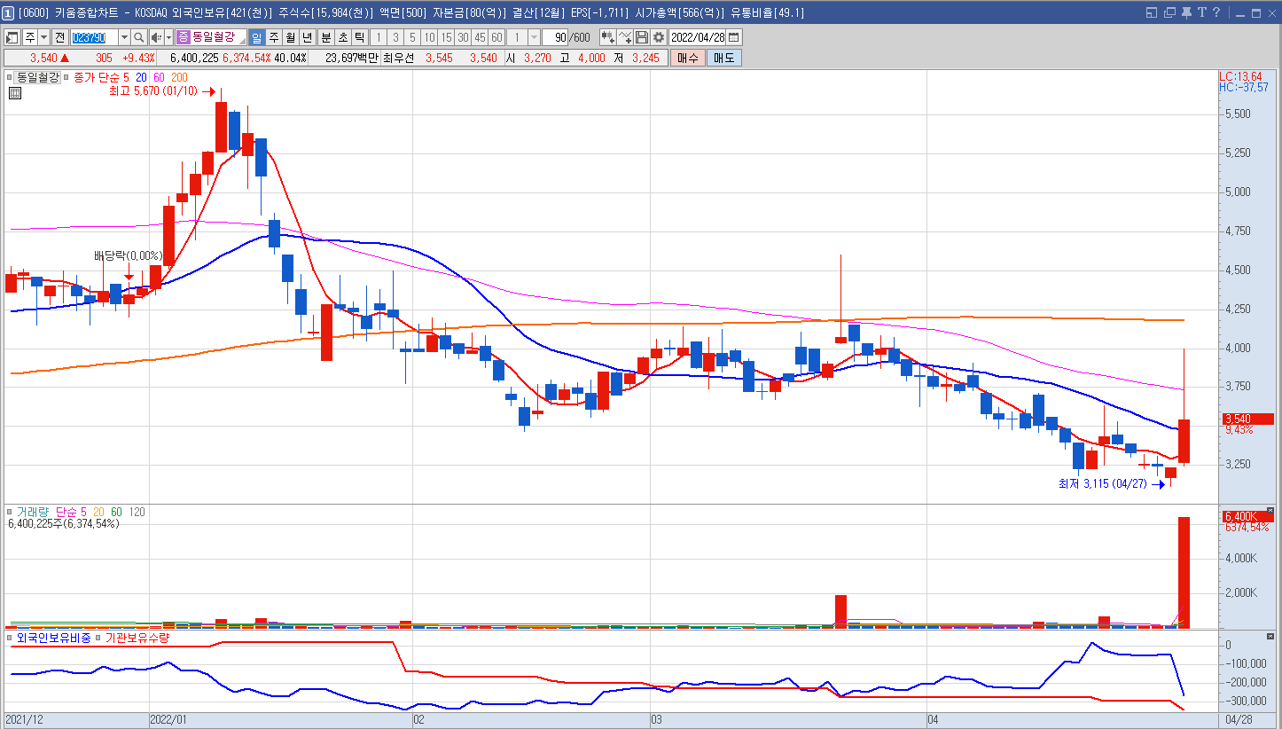
Task: Select the 주 weekly period toggle
Action: click(273, 37)
